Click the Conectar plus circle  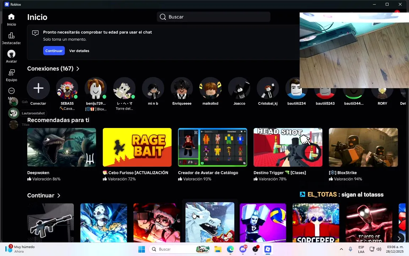pos(38,88)
